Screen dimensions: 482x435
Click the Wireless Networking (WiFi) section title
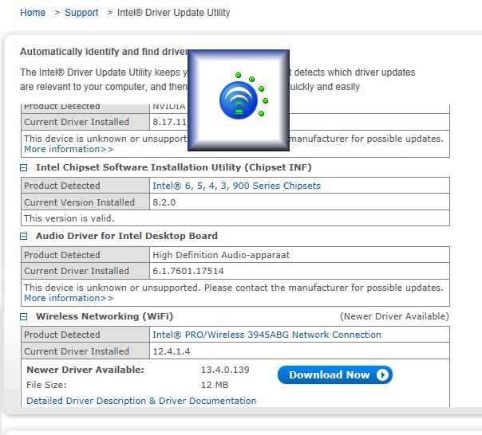pos(105,316)
